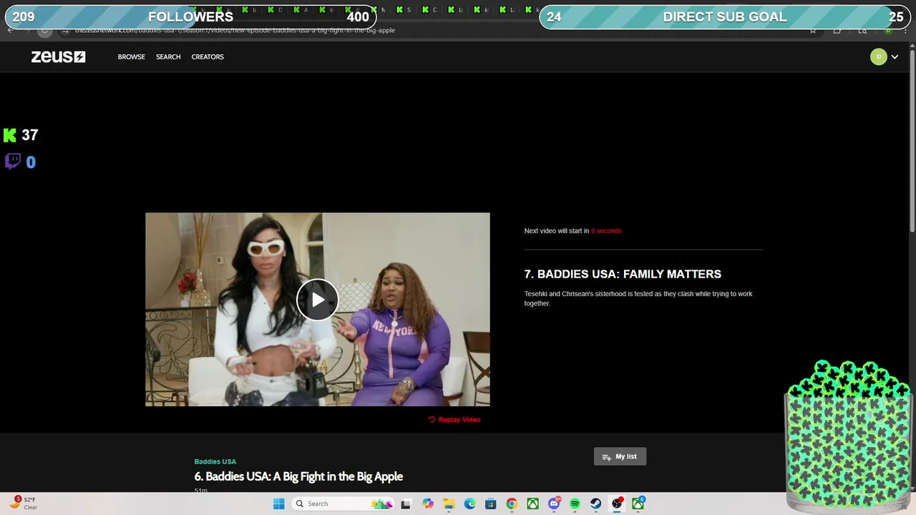This screenshot has width=916, height=515.
Task: Open the first Xbox app icon
Action: [532, 504]
